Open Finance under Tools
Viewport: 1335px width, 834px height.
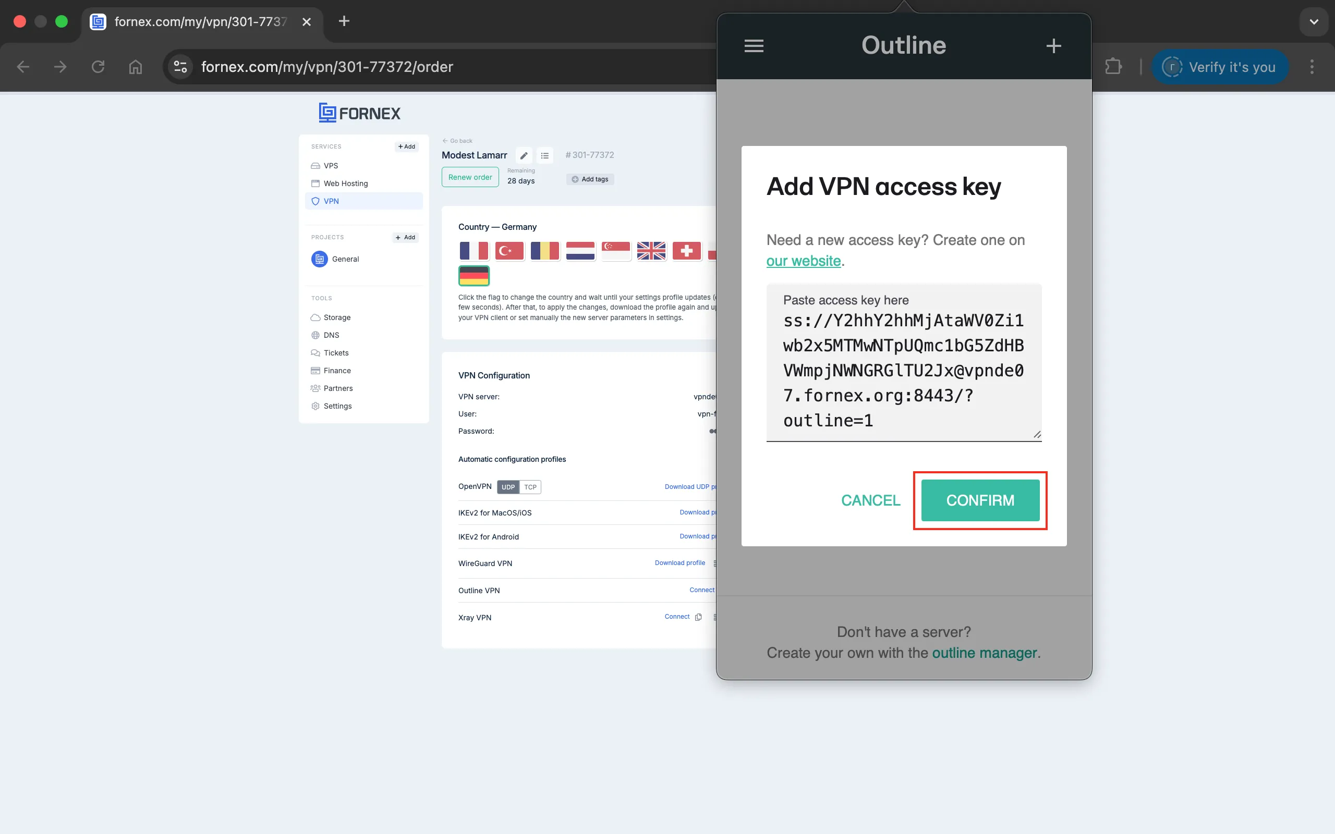tap(331, 370)
